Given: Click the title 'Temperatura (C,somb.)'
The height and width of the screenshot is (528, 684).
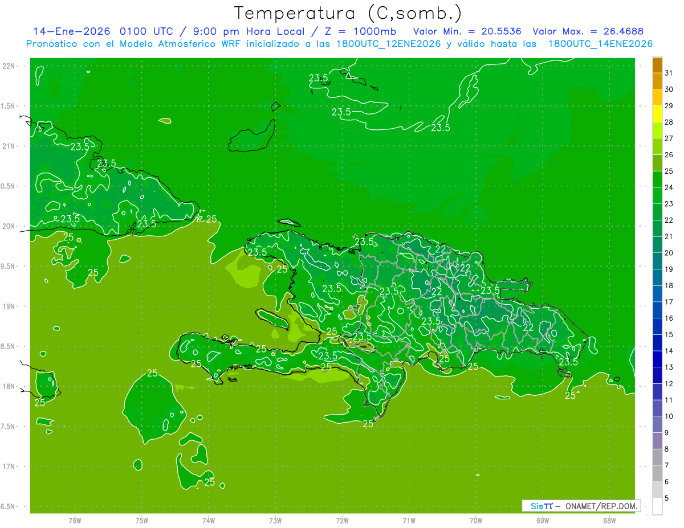Looking at the screenshot, I should click(x=349, y=13).
